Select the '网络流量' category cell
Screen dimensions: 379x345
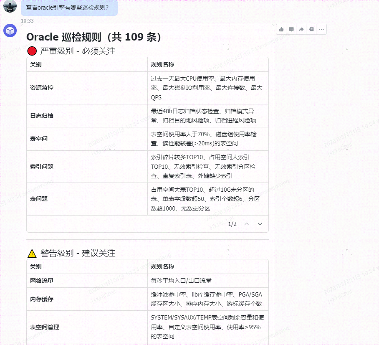pyautogui.click(x=87, y=281)
